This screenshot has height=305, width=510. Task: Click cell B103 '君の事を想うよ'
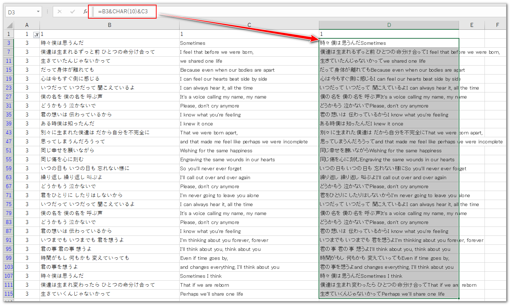[x=110, y=267]
